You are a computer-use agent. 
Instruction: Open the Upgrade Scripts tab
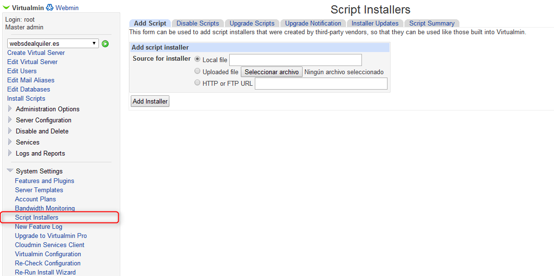pyautogui.click(x=252, y=23)
